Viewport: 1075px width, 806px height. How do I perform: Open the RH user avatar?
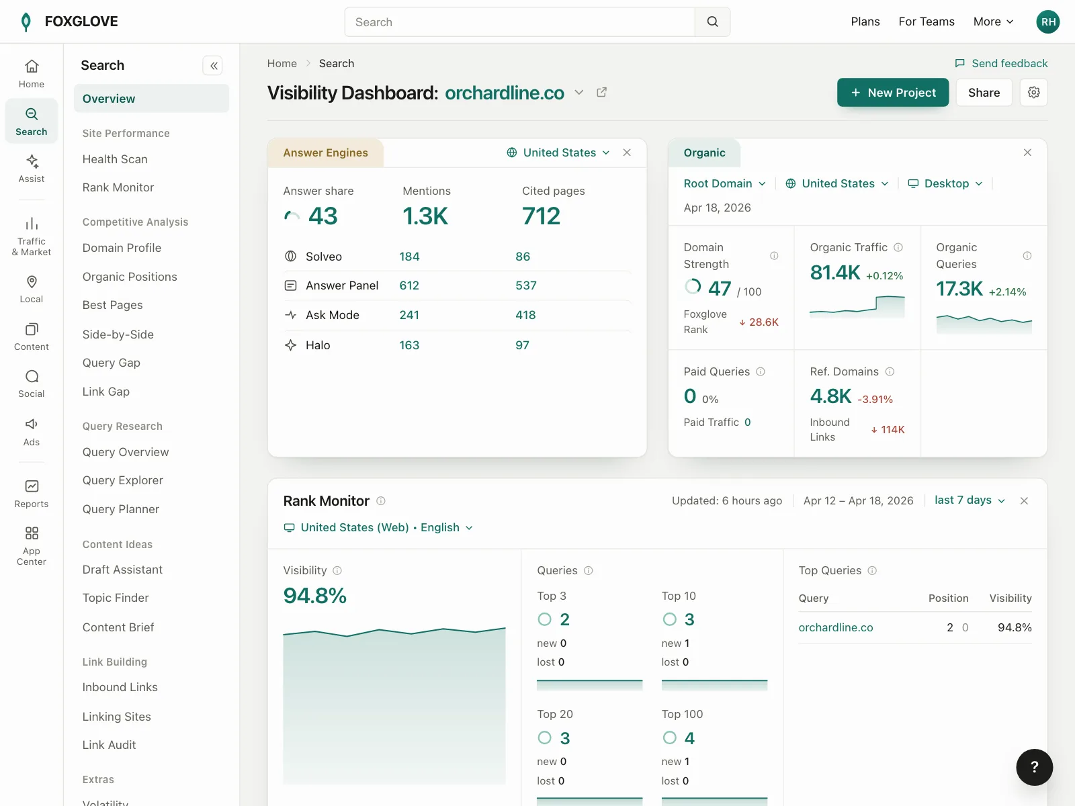(1048, 21)
